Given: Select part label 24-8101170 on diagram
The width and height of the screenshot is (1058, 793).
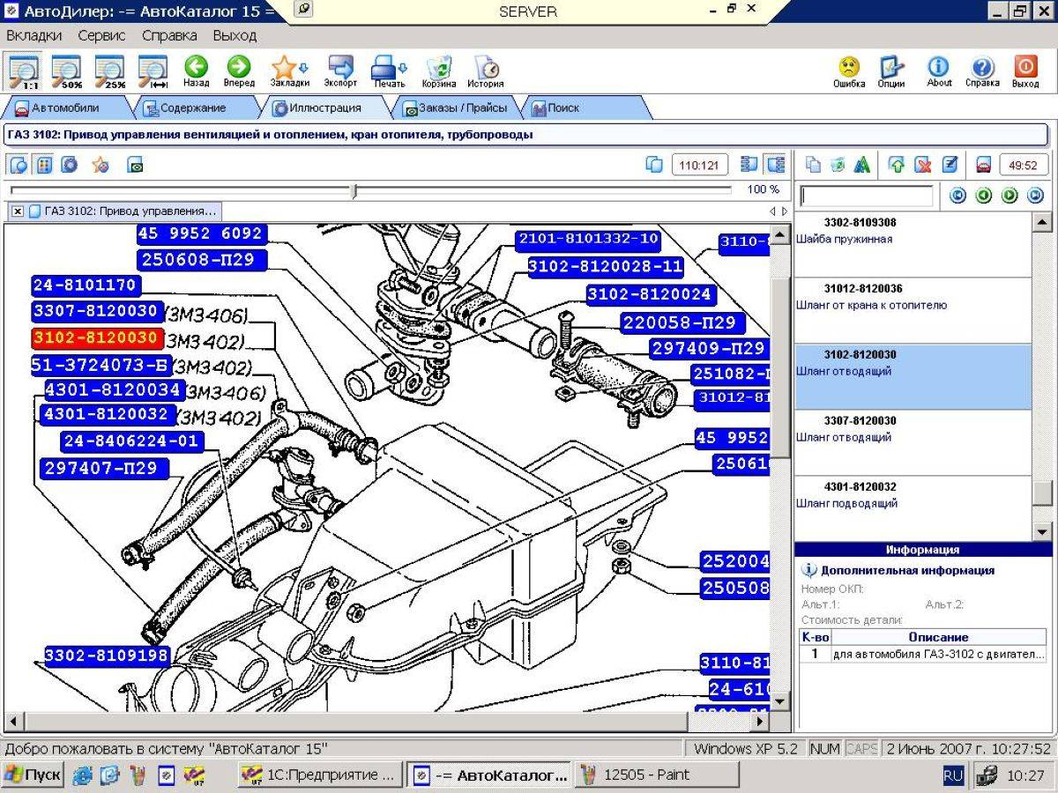Looking at the screenshot, I should pyautogui.click(x=85, y=285).
